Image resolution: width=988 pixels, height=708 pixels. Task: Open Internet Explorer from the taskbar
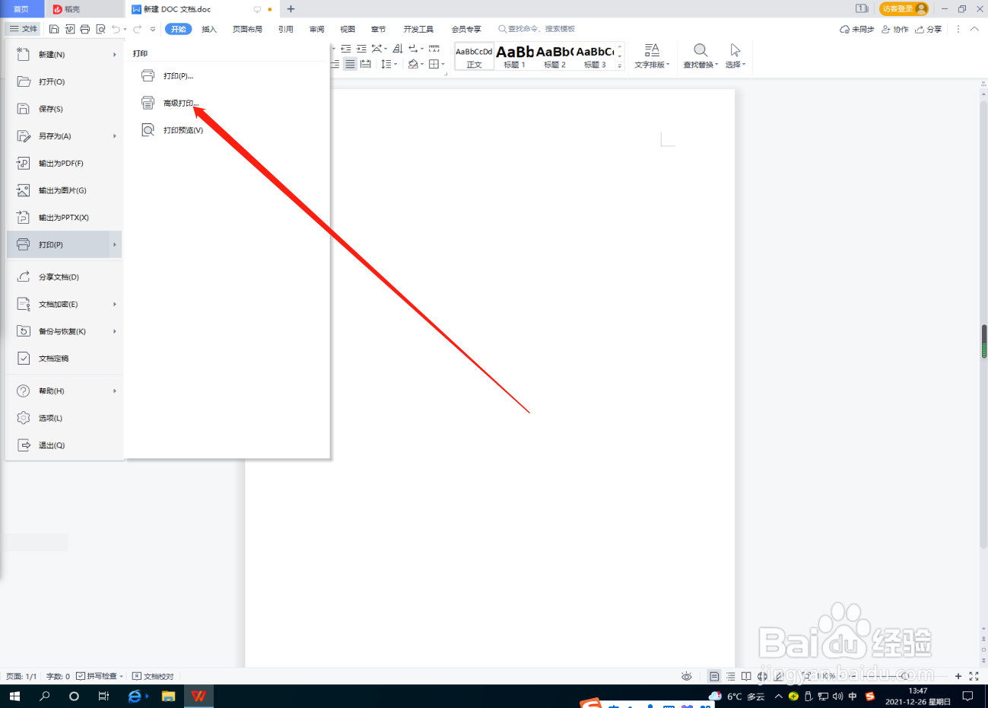click(x=135, y=696)
